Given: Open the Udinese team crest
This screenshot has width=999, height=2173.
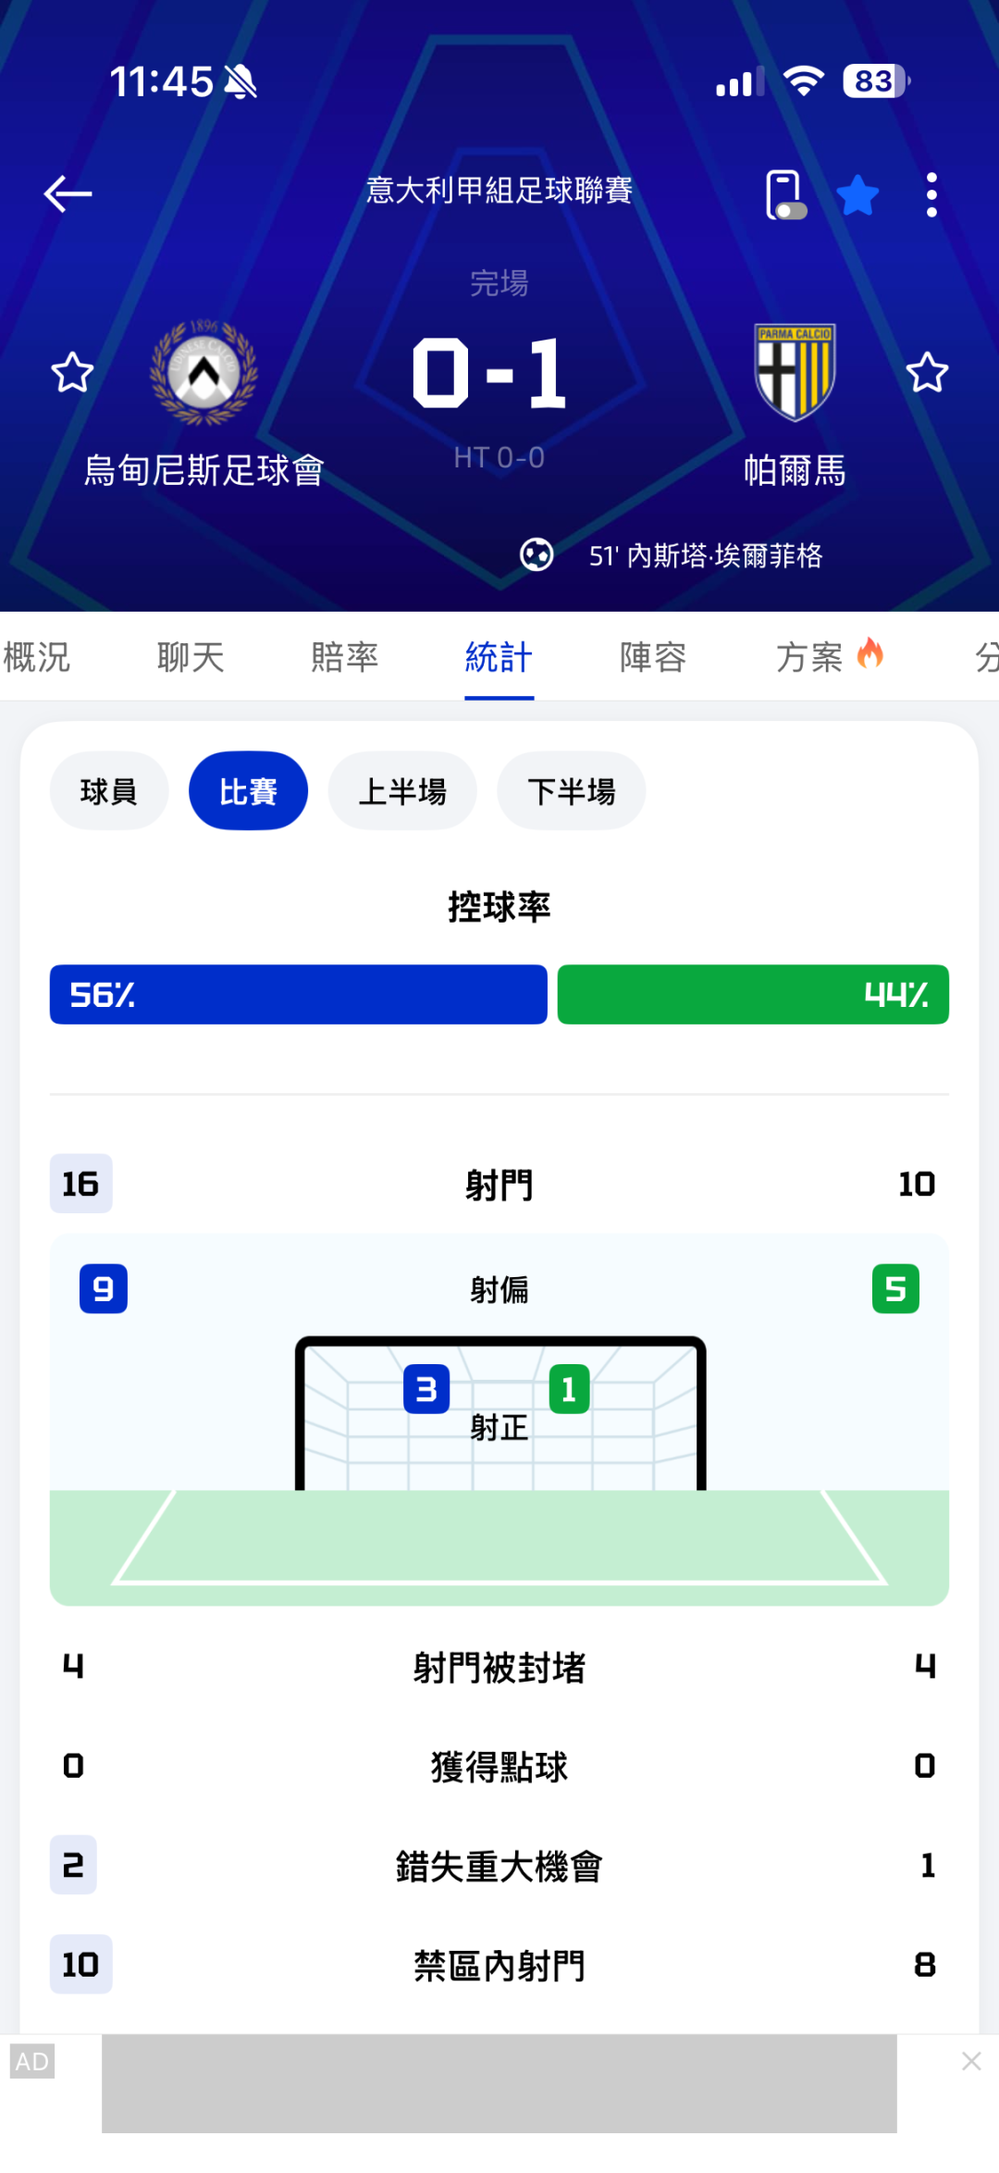Looking at the screenshot, I should coord(203,372).
